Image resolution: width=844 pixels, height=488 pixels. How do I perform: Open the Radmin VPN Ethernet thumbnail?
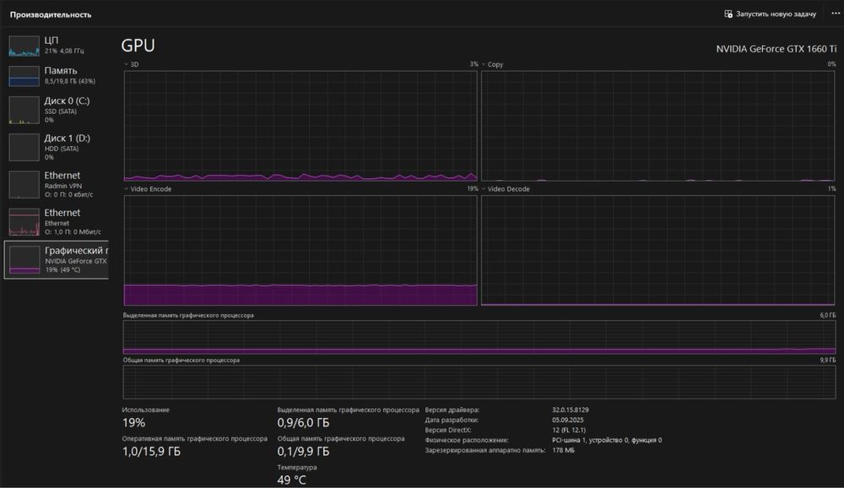[x=24, y=184]
